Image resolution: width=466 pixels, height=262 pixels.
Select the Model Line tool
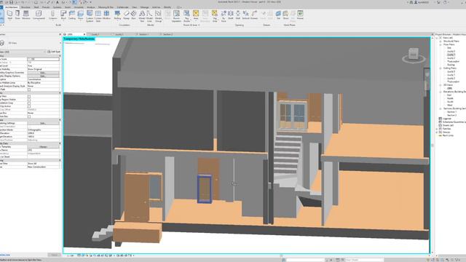[149, 16]
